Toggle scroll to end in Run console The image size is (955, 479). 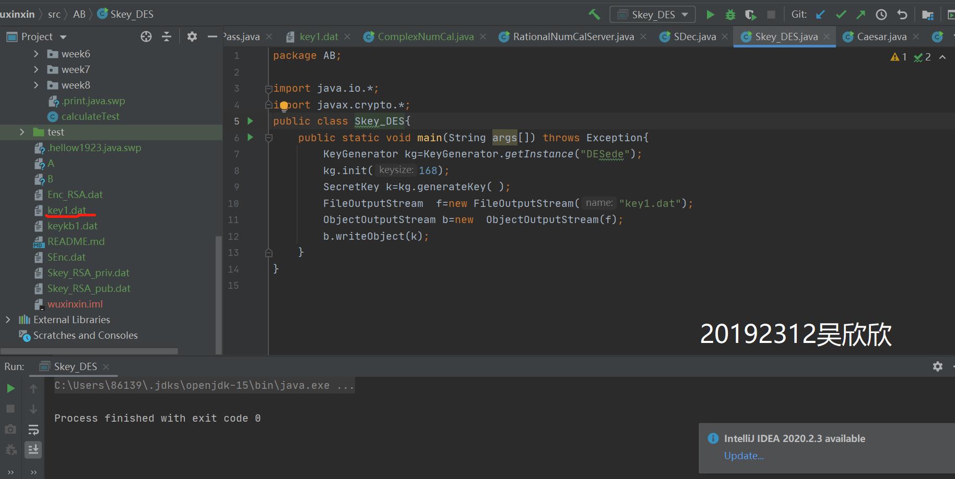(33, 449)
